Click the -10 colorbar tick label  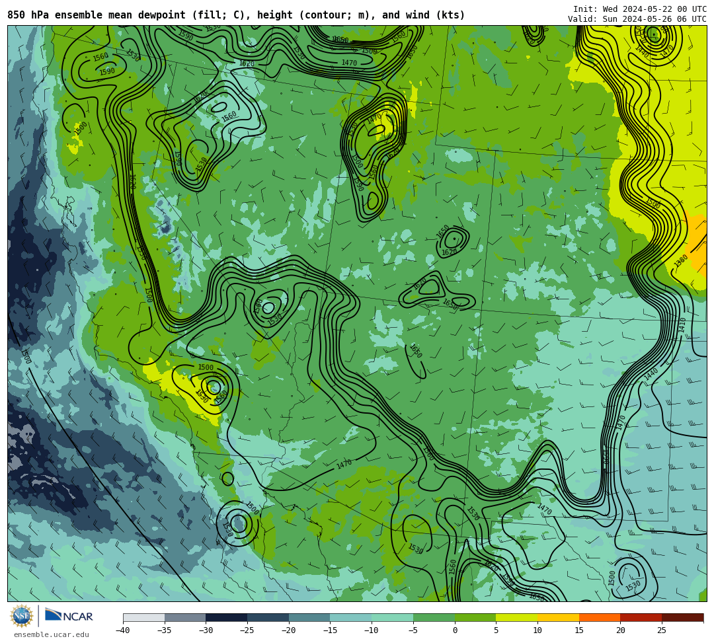[x=371, y=630]
